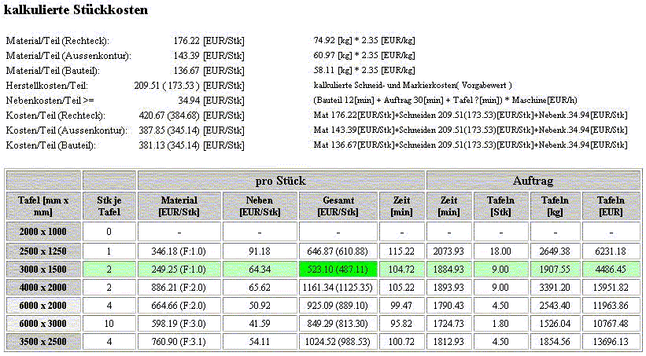Click the 'pro Stück' group header
This screenshot has width=646, height=356.
(281, 180)
